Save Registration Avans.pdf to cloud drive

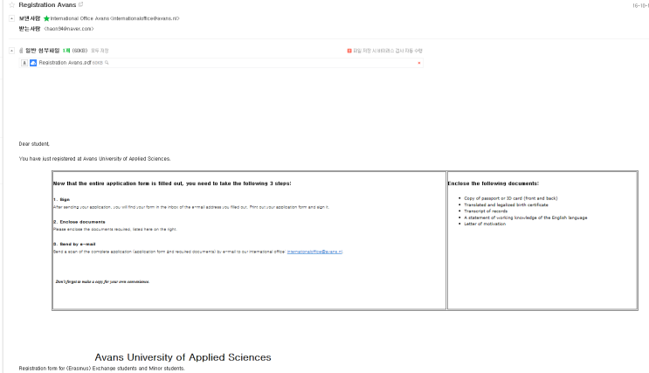pyautogui.click(x=33, y=63)
